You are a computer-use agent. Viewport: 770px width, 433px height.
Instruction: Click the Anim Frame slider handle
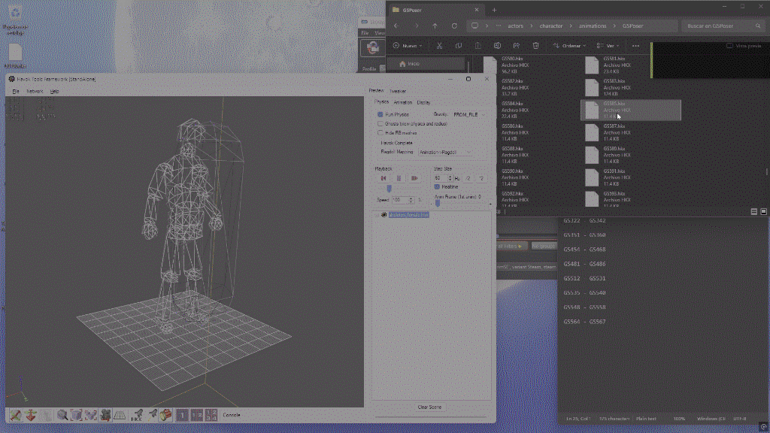click(438, 203)
